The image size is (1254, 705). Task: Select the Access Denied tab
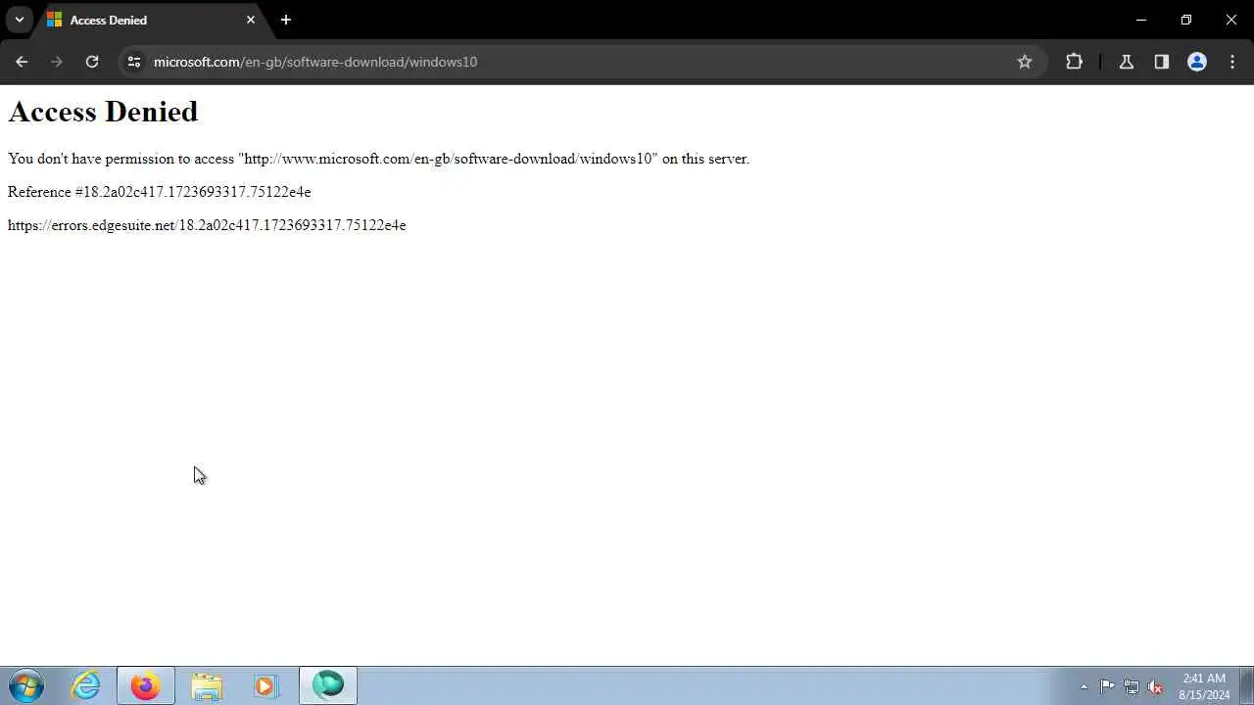tap(152, 20)
